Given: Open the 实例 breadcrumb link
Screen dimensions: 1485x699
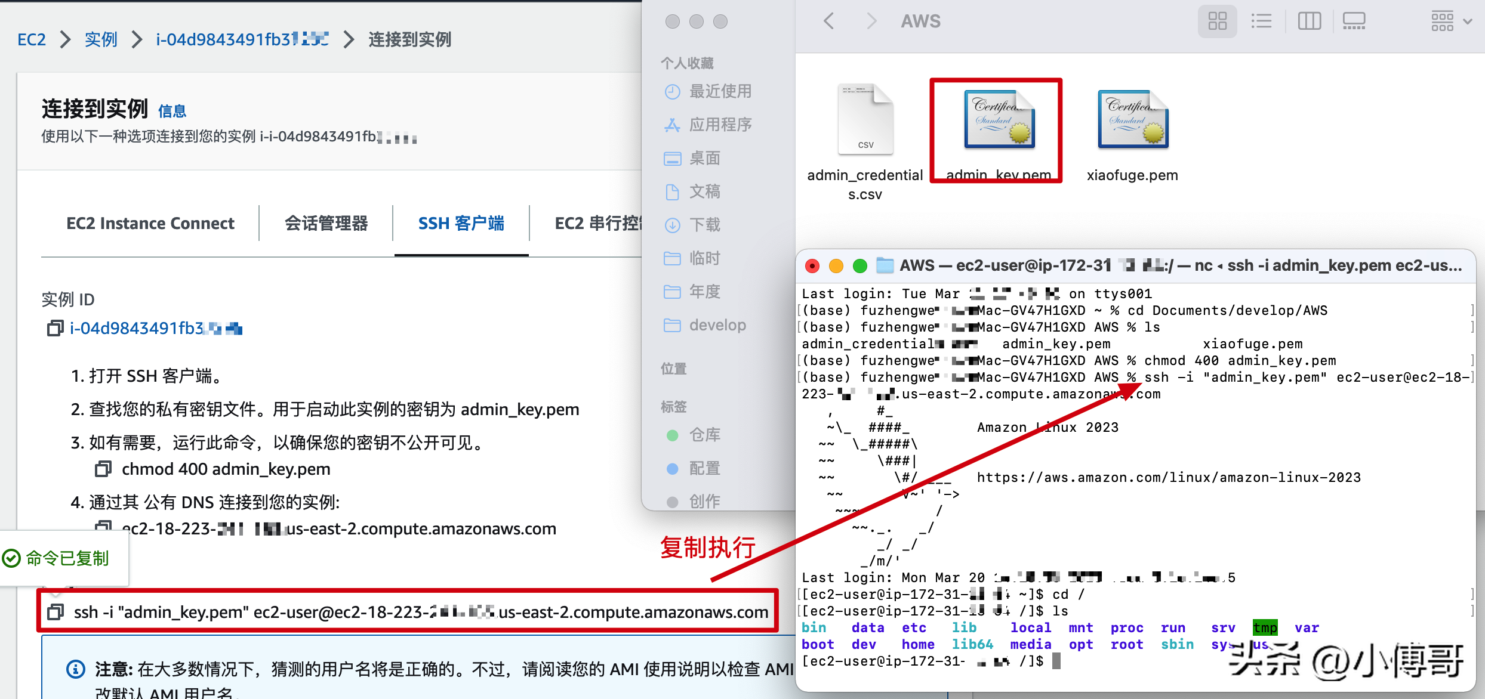Looking at the screenshot, I should (x=100, y=39).
